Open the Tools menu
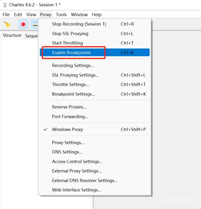This screenshot has width=201, height=209. [61, 15]
